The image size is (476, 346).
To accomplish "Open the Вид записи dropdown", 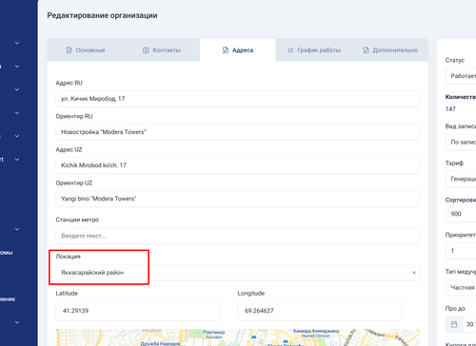I will pyautogui.click(x=461, y=143).
